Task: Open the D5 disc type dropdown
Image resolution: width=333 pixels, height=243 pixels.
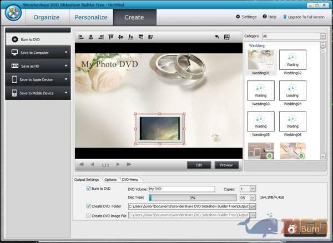Action: (x=247, y=198)
